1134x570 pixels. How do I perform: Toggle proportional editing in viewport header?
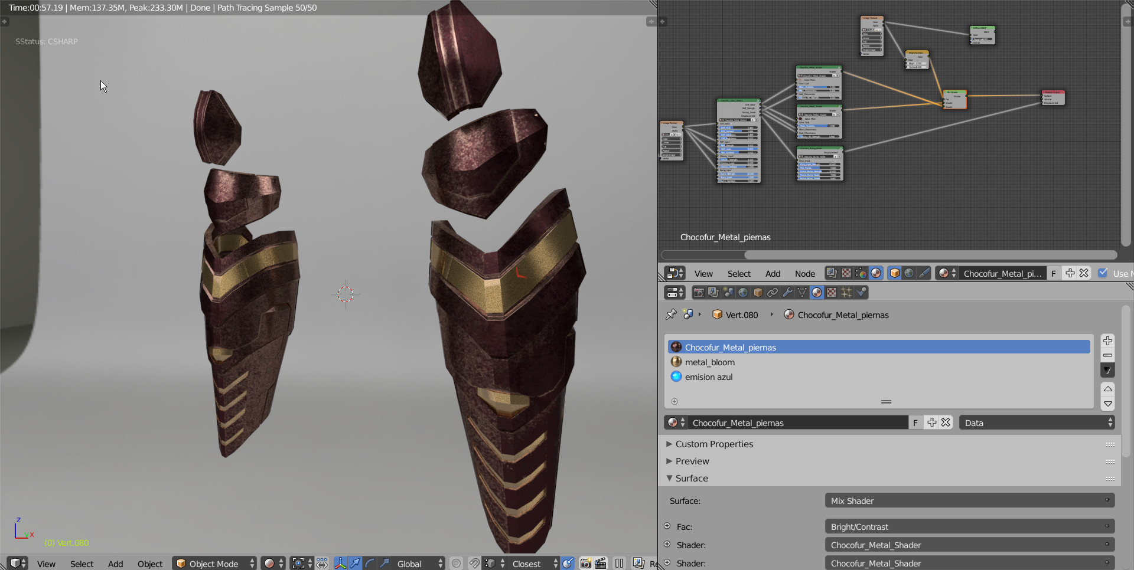point(456,564)
